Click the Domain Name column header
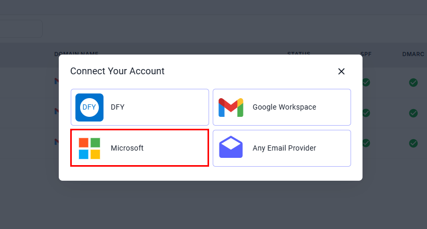This screenshot has width=427, height=229. (x=76, y=53)
